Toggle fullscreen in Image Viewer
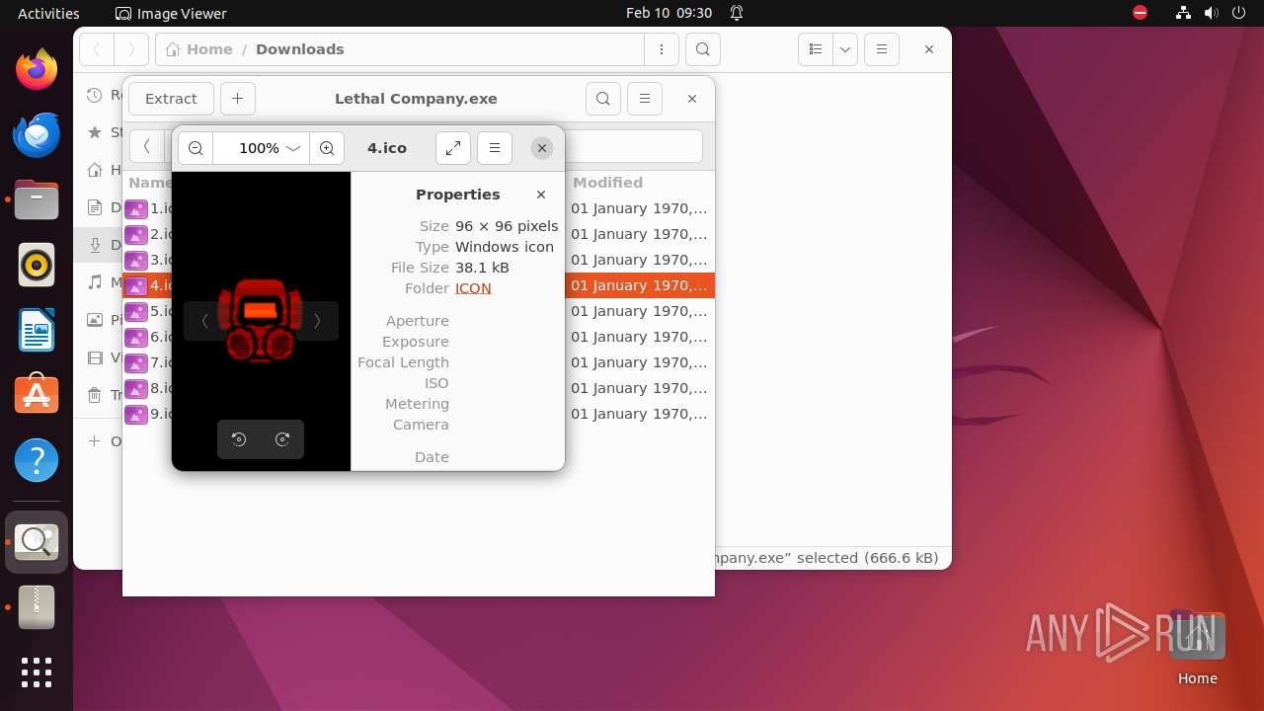 point(452,148)
